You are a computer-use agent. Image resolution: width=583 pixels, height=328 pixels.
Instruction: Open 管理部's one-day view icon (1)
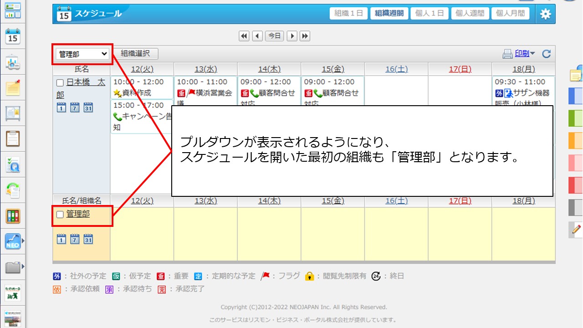coord(61,239)
